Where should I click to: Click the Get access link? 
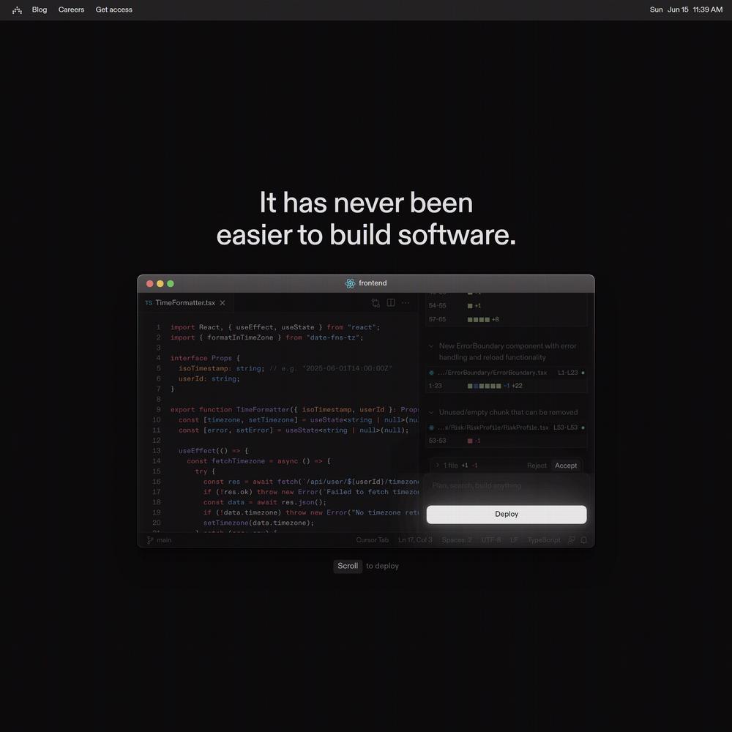[114, 10]
